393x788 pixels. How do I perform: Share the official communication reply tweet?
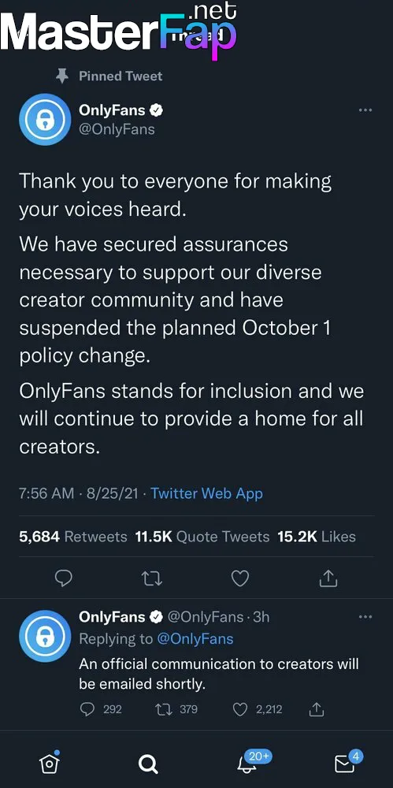pos(316,709)
